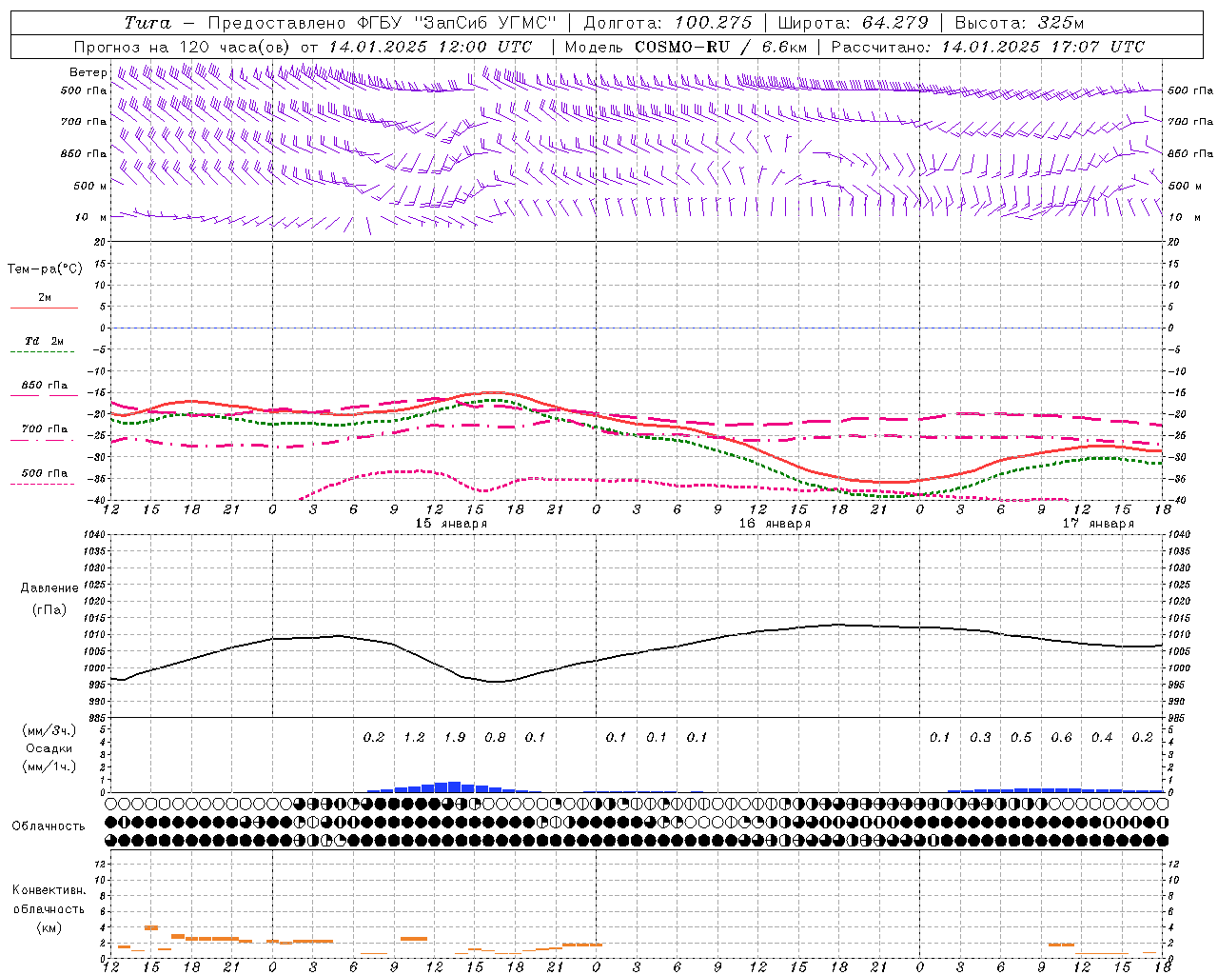Click the calculation time "Рассчитано: 14.01.2025 17:07 UTC"
Image resolution: width=1218 pixels, height=975 pixels.
coord(988,47)
